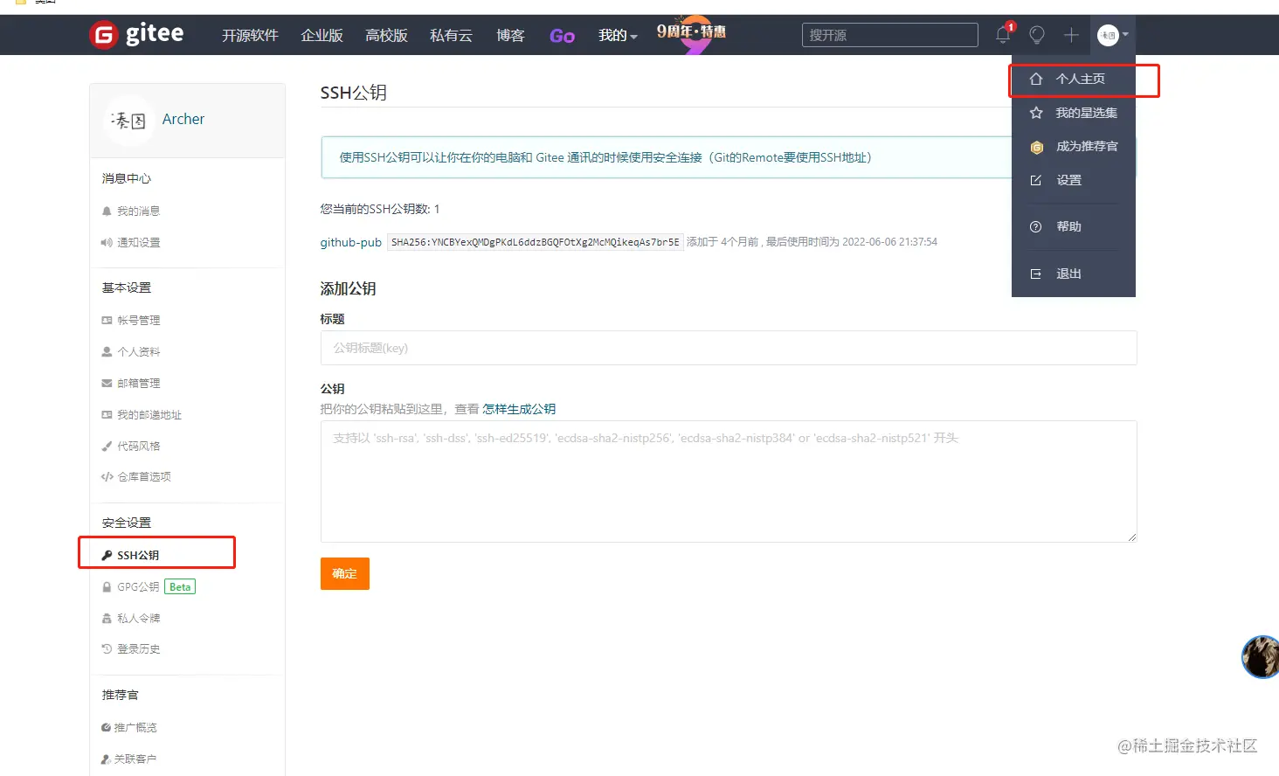This screenshot has height=776, width=1279.
Task: Open 代码风格 in the sidebar
Action: pos(138,446)
